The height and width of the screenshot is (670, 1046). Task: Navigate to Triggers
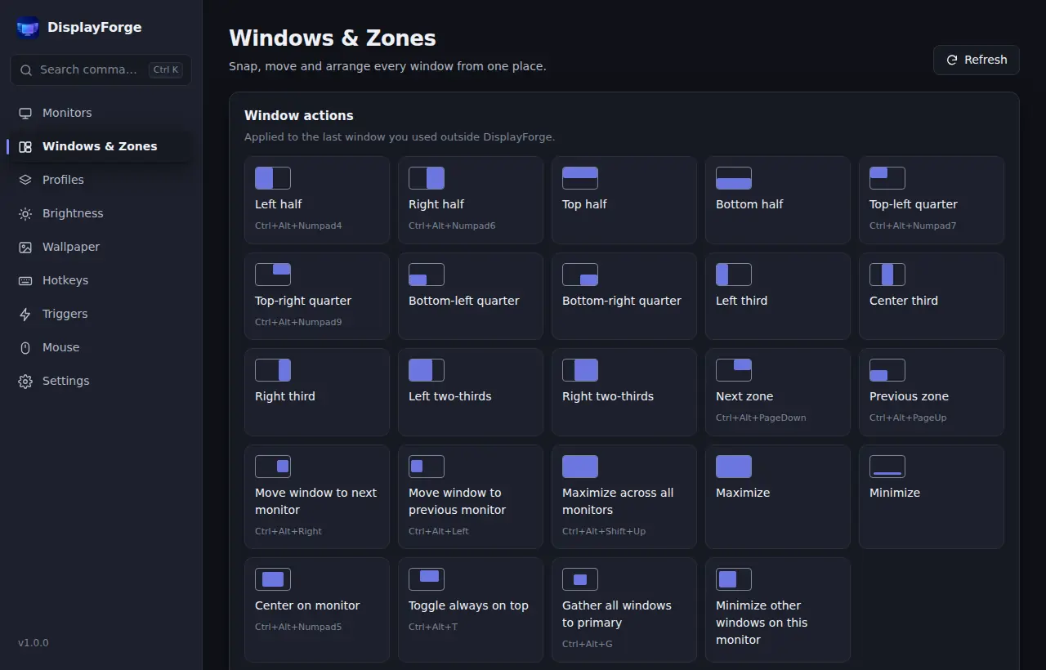point(101,314)
